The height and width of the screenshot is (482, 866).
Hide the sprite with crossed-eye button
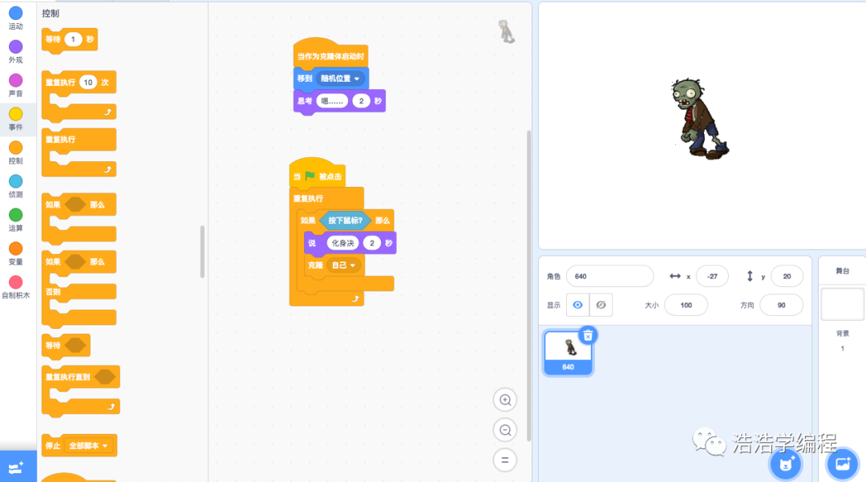601,305
